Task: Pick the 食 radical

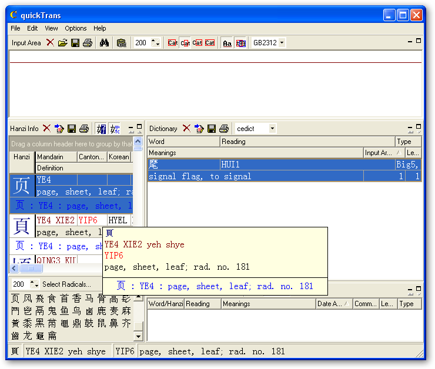Action: click(52, 298)
